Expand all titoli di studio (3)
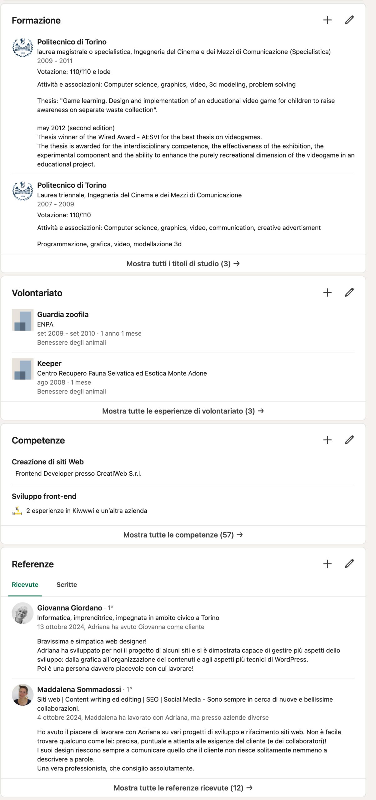The width and height of the screenshot is (376, 800). [x=183, y=264]
